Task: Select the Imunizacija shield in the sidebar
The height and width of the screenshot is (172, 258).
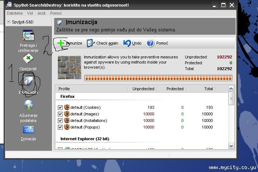Action: [28, 81]
